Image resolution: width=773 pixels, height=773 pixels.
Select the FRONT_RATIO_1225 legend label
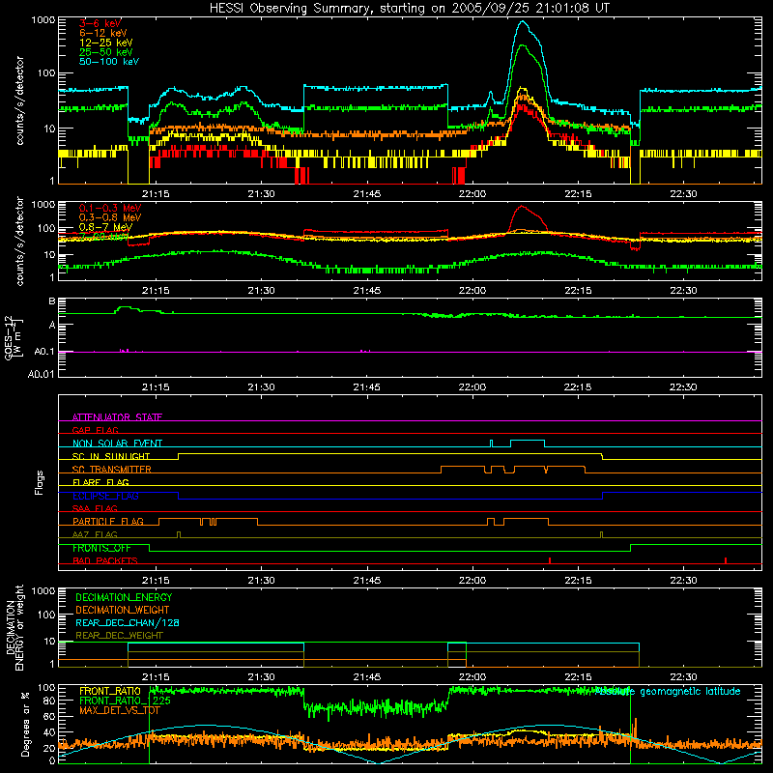pos(126,701)
